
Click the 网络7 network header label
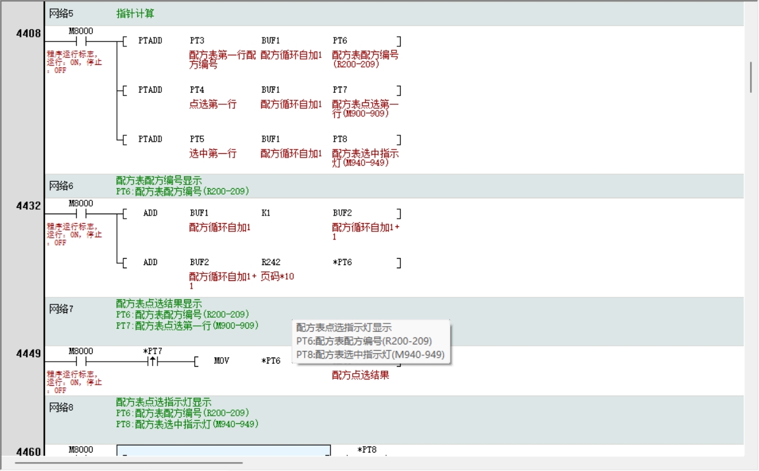[x=62, y=309]
